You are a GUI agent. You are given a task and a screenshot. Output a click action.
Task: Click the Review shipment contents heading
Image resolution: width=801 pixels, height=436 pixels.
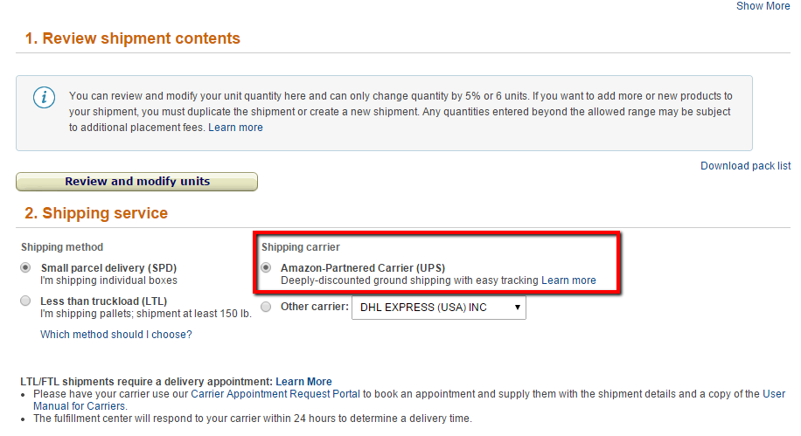pos(133,38)
